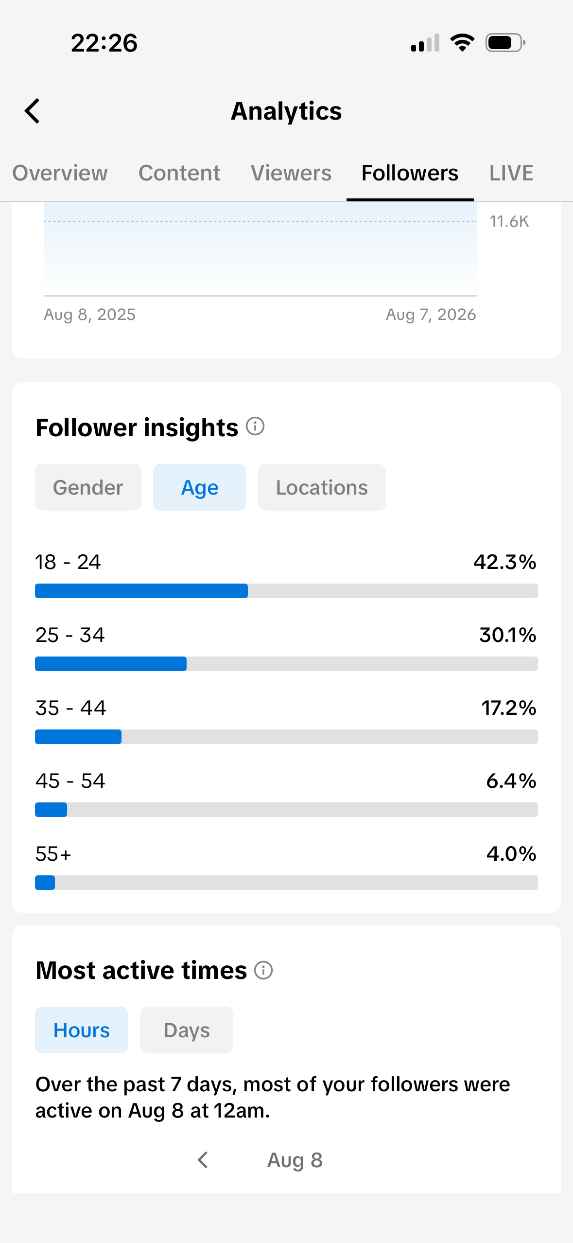Select the Age filter chip
This screenshot has height=1243, width=573.
pos(200,487)
